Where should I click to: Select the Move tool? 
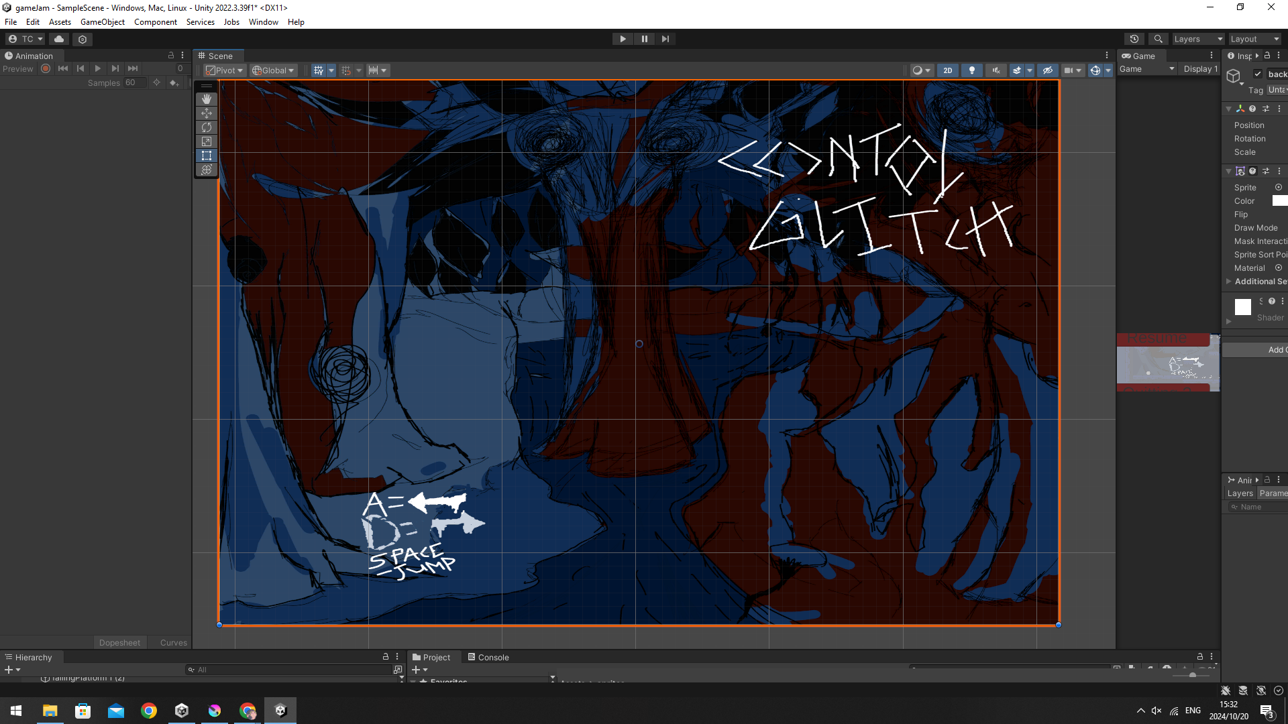pos(207,113)
